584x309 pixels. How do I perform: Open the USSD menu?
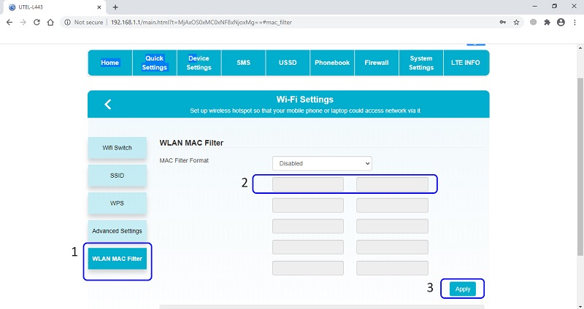(288, 63)
